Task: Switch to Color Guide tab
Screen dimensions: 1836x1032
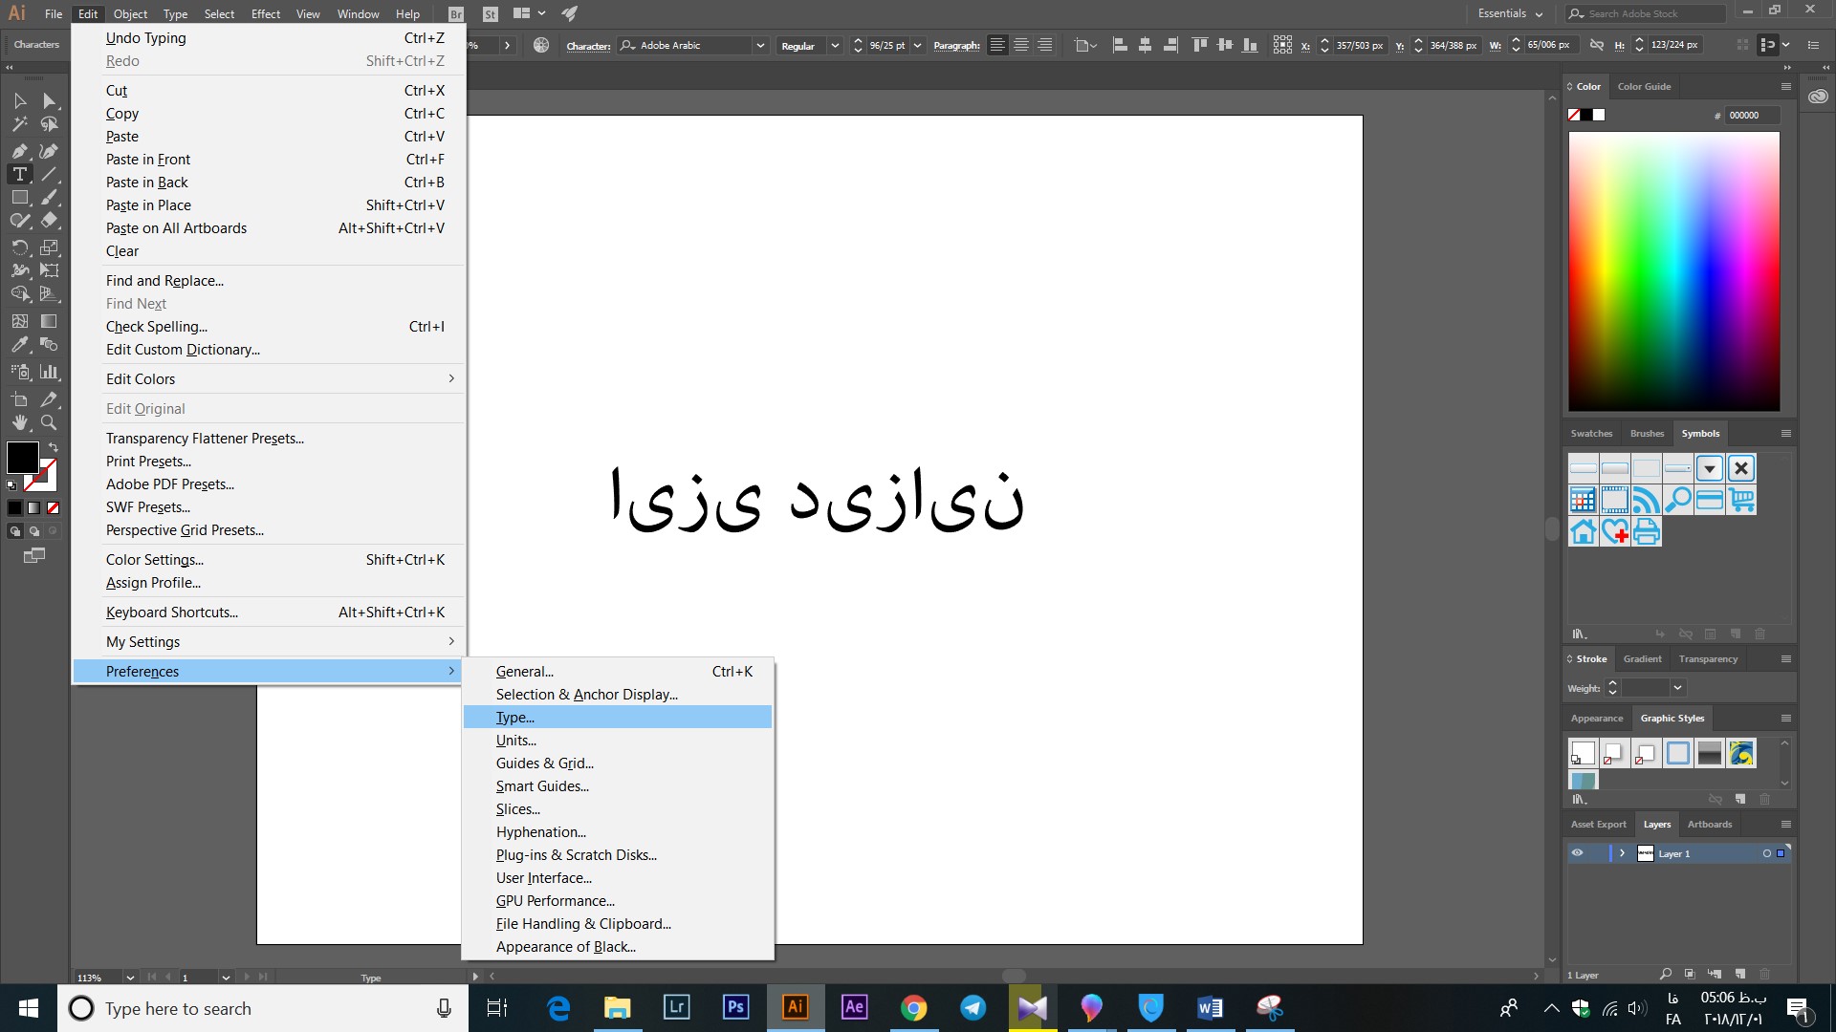Action: click(x=1644, y=86)
